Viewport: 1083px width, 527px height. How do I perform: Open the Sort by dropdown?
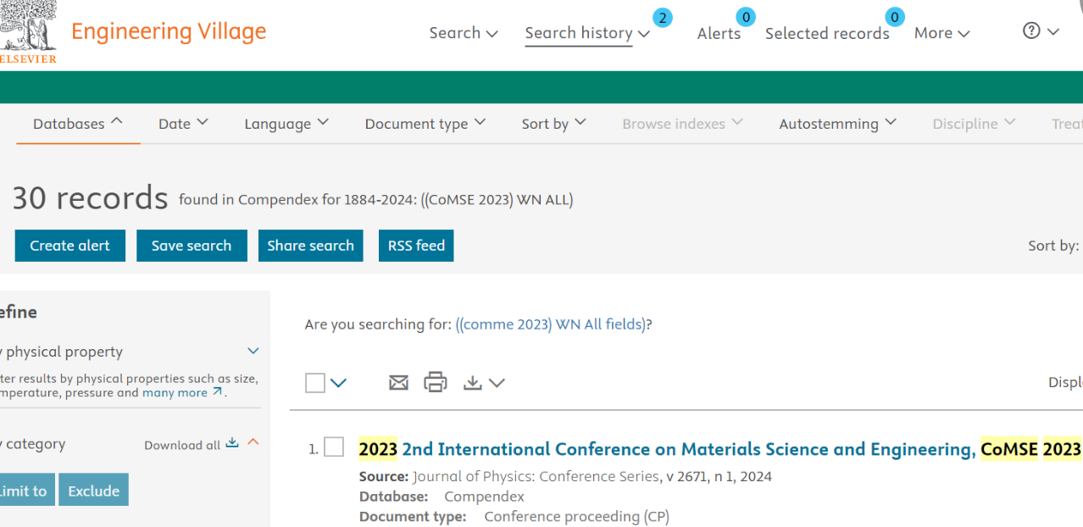pyautogui.click(x=554, y=124)
